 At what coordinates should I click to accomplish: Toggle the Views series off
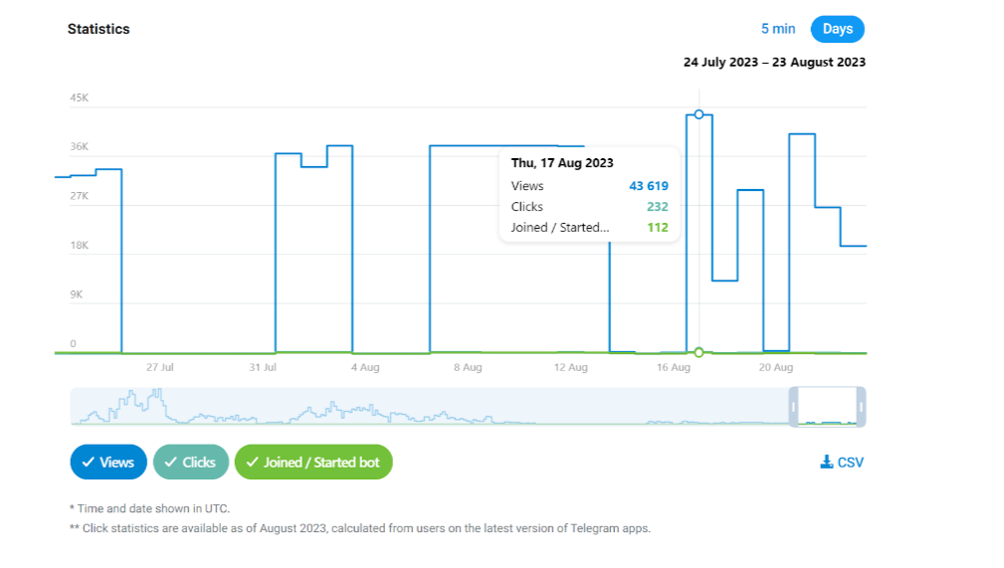pos(108,463)
